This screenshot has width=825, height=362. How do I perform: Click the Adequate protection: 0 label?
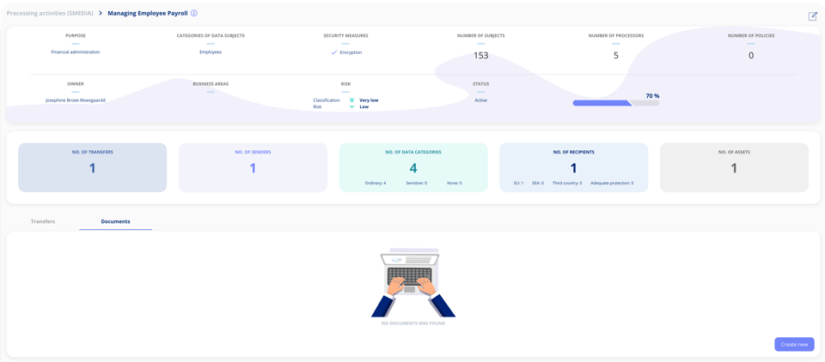pyautogui.click(x=612, y=183)
